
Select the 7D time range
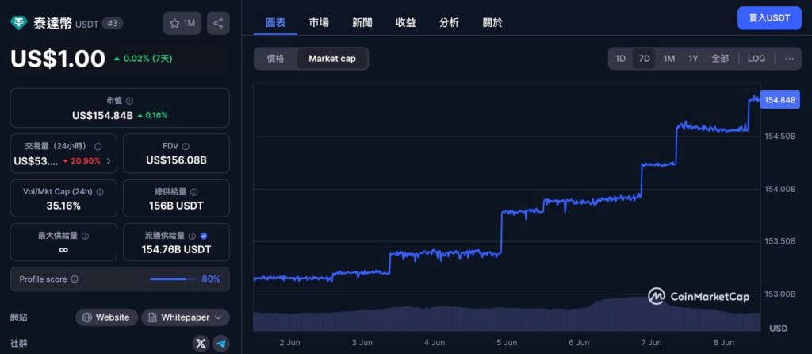[644, 59]
